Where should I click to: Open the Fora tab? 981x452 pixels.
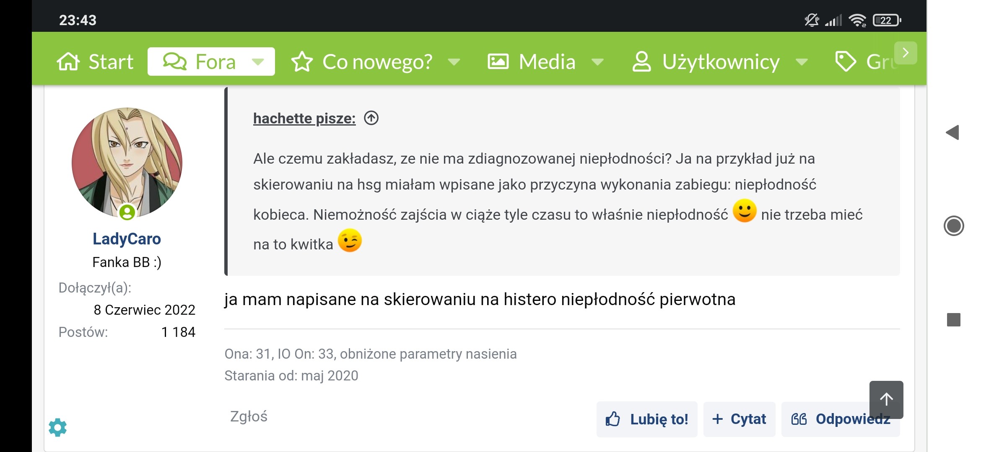pos(200,62)
